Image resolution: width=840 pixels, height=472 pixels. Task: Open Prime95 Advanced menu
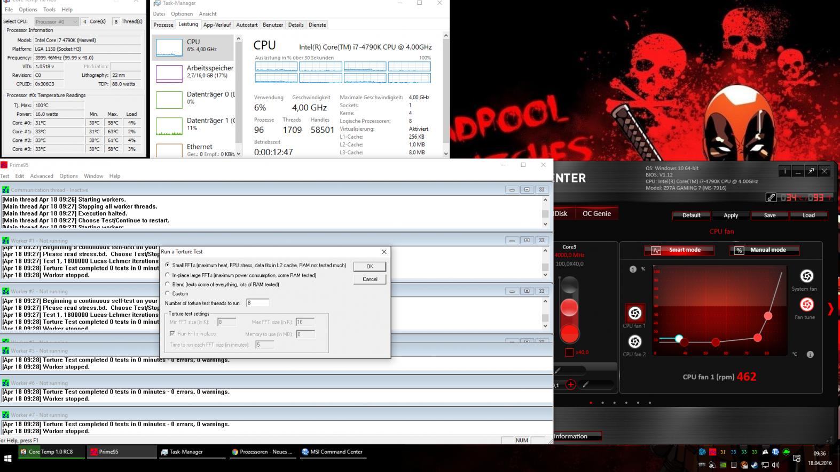[x=42, y=176]
